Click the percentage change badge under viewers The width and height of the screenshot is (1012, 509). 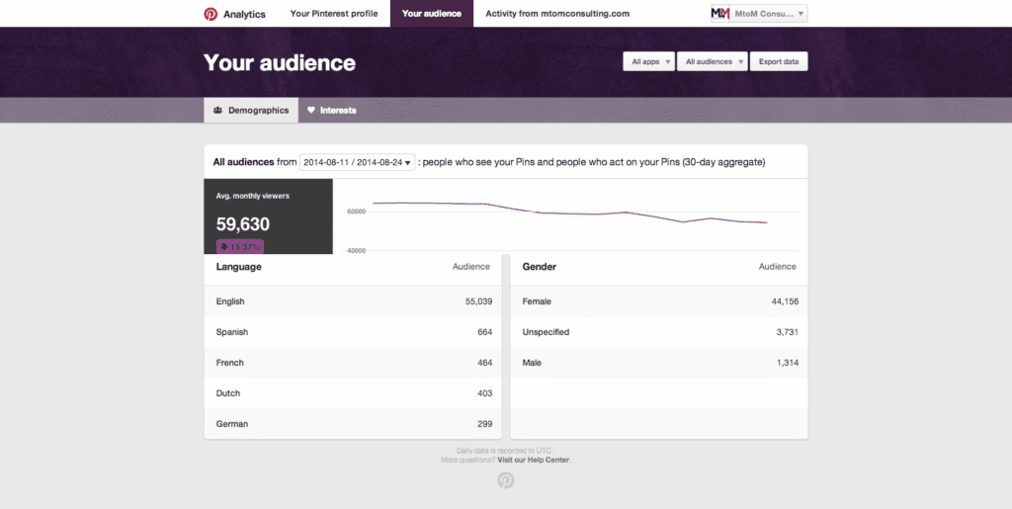point(239,246)
